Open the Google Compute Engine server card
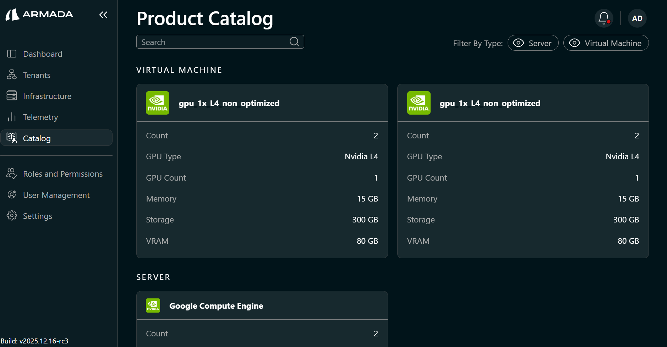 click(x=216, y=305)
